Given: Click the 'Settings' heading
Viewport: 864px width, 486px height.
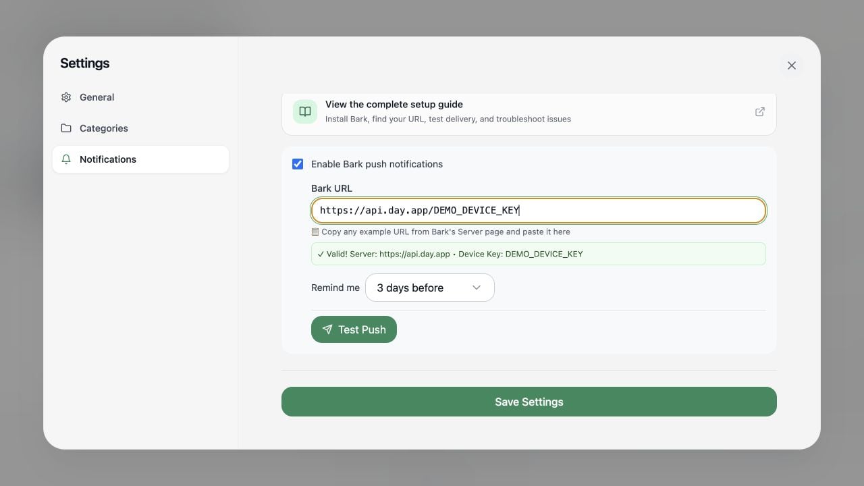Looking at the screenshot, I should (84, 63).
